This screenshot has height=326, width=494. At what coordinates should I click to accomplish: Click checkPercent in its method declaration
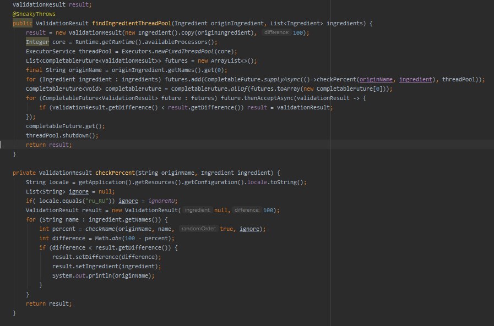(115, 173)
